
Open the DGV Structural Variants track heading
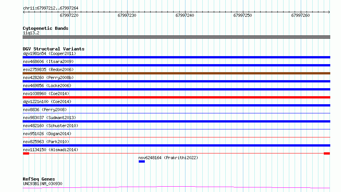pos(54,49)
